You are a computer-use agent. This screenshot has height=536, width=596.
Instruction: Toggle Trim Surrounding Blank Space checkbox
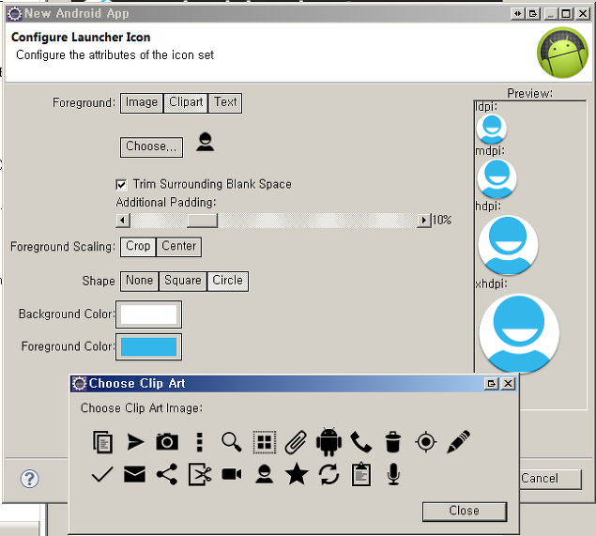121,185
